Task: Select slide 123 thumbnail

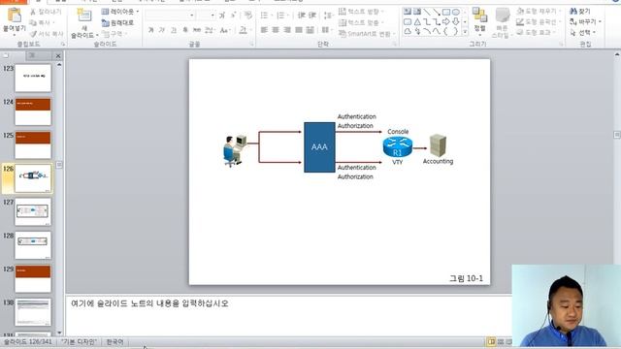Action: click(33, 78)
